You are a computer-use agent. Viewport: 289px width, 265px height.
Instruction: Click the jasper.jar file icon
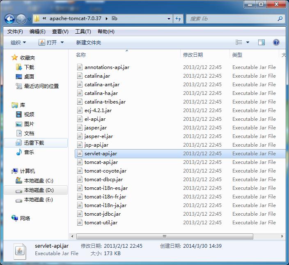click(x=80, y=128)
